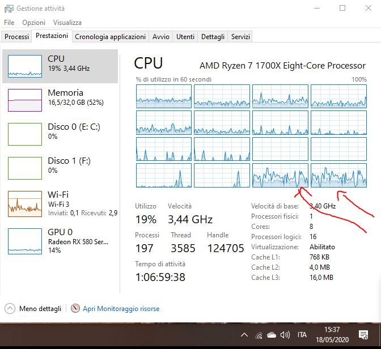
Task: Click the OneDrive cloud tray icon
Action: point(272,335)
